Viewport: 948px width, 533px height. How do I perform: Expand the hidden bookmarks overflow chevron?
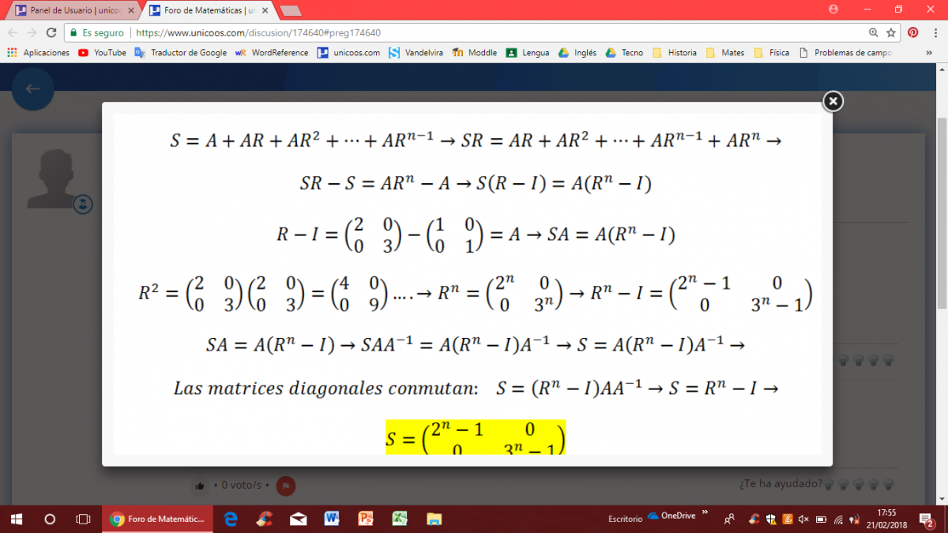pyautogui.click(x=936, y=53)
